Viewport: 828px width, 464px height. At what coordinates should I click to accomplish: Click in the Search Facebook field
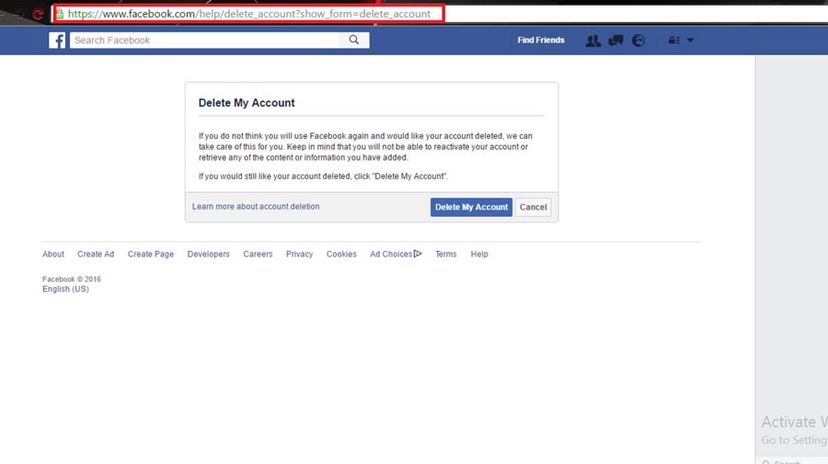202,40
